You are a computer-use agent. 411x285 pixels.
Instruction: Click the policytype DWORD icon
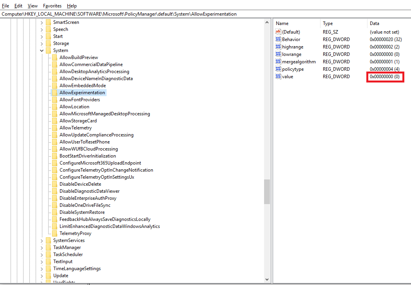tap(278, 69)
